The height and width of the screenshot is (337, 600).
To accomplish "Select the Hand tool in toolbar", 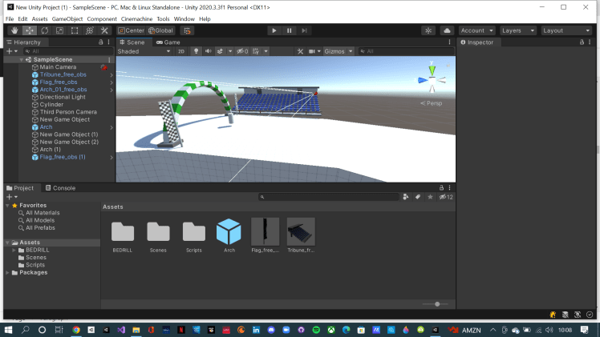I will pyautogui.click(x=13, y=30).
